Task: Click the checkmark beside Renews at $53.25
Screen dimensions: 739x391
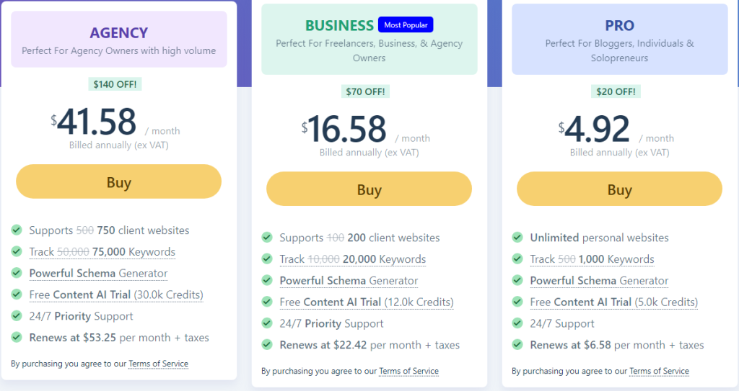Action: tap(17, 338)
